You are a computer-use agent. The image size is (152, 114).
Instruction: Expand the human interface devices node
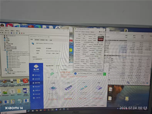(x=3, y=44)
